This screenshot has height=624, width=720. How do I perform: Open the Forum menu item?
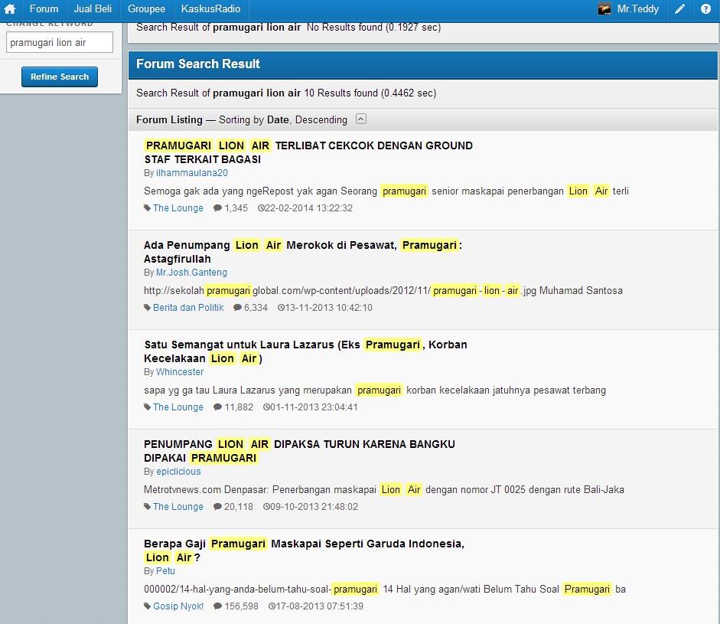(x=44, y=9)
